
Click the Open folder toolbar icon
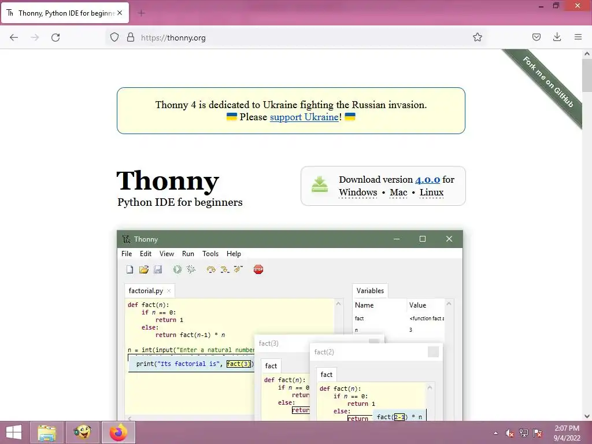coord(144,269)
